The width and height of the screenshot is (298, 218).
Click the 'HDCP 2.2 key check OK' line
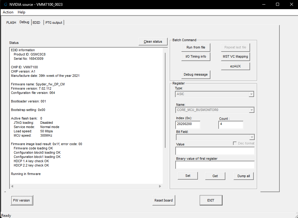click(x=31, y=166)
